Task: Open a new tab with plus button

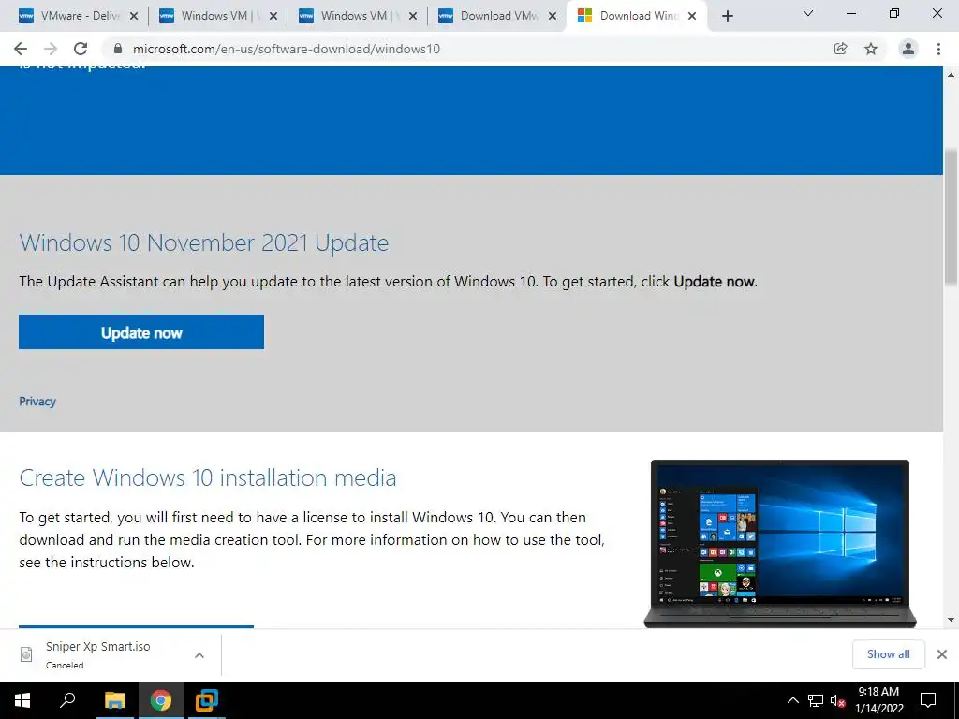Action: point(727,16)
